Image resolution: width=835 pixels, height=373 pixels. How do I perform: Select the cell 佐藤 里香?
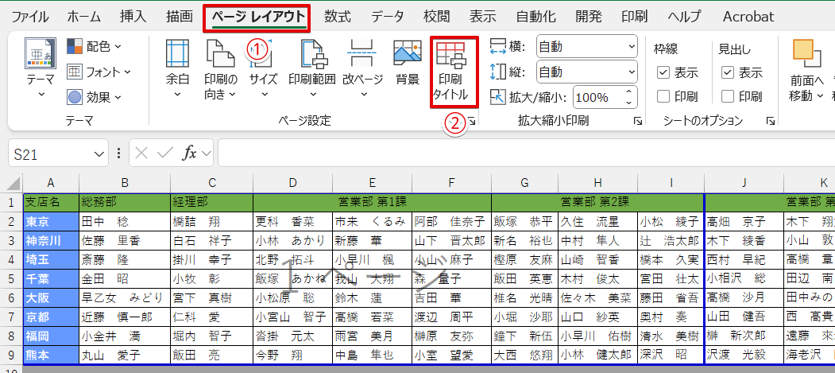125,240
